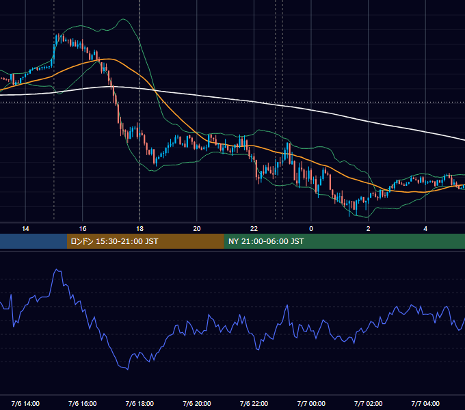Click the 7/6 18:00 date label
This screenshot has width=465, height=410.
tap(139, 403)
